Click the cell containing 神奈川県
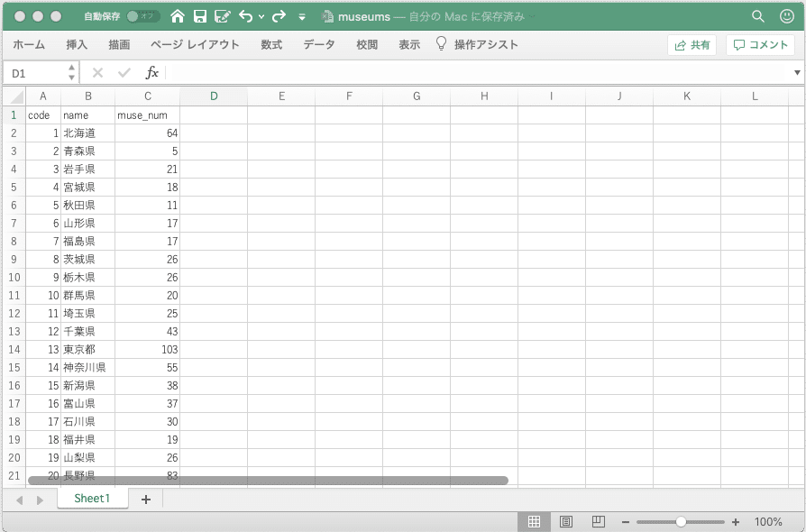The width and height of the screenshot is (806, 532). [x=87, y=368]
